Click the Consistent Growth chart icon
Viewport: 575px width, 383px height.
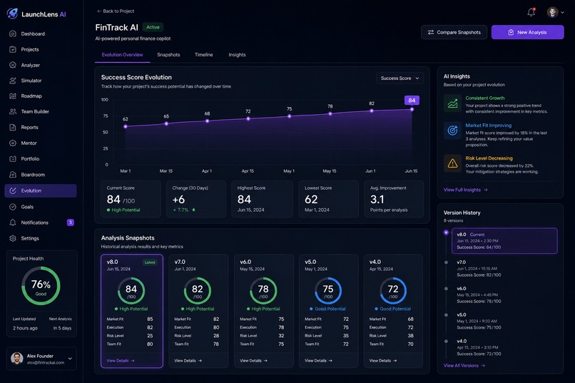tap(452, 103)
